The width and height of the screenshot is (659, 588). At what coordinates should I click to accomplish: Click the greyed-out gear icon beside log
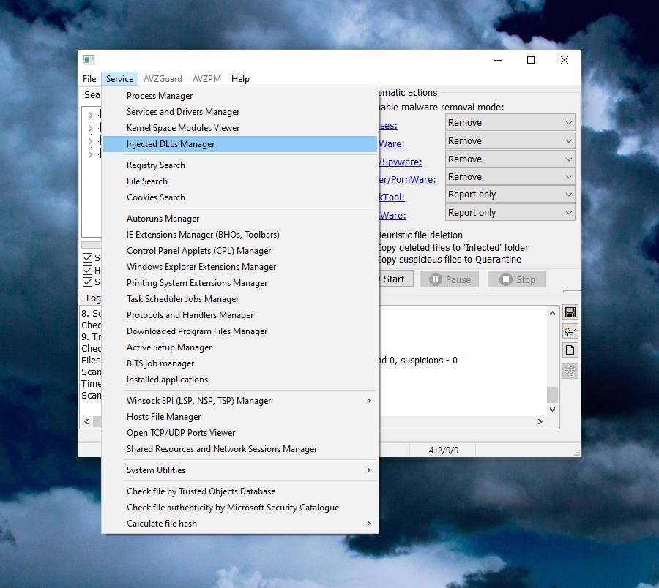pos(570,372)
